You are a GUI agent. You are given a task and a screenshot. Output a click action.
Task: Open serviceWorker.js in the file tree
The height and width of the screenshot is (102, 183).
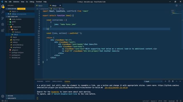[18, 45]
